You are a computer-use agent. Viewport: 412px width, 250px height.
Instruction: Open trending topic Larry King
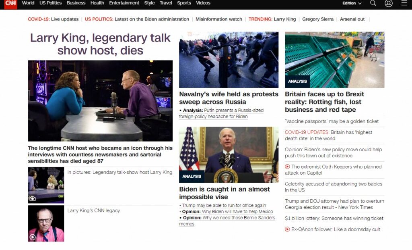[285, 19]
